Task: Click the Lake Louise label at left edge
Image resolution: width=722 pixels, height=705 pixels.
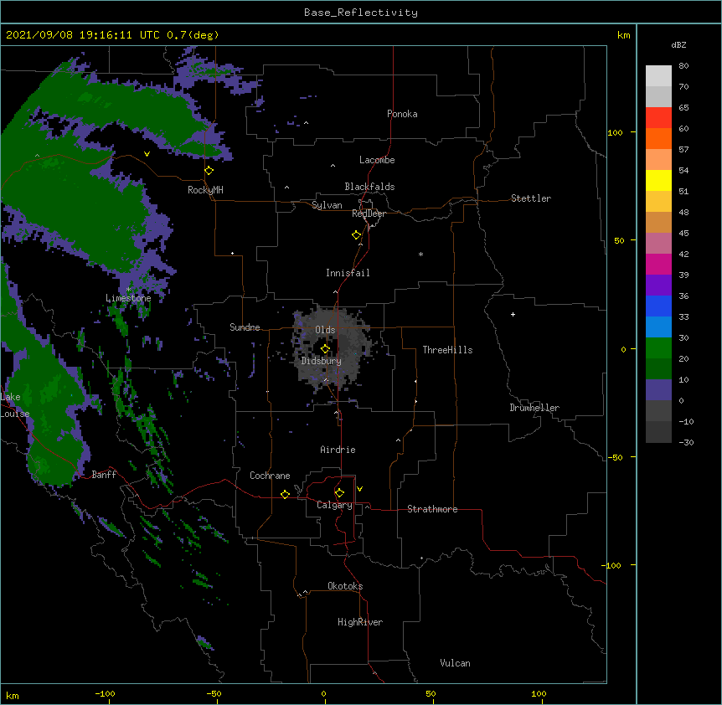Action: (13, 405)
